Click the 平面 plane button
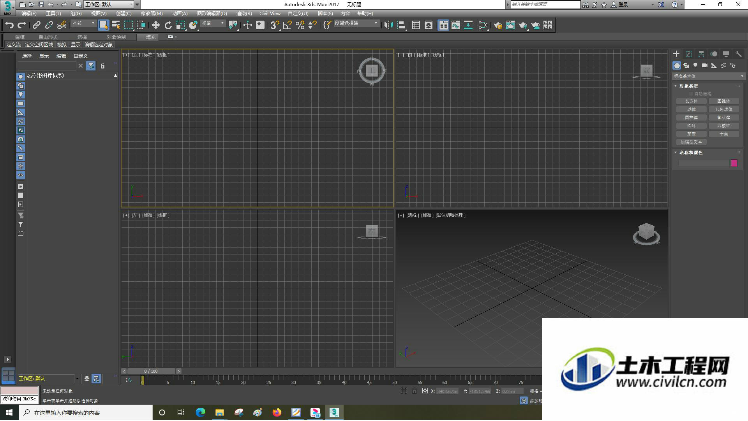 click(x=723, y=134)
